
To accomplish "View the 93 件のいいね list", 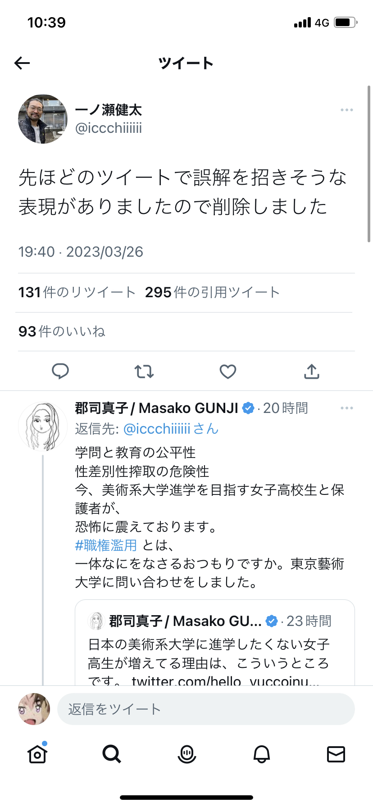I will (62, 331).
